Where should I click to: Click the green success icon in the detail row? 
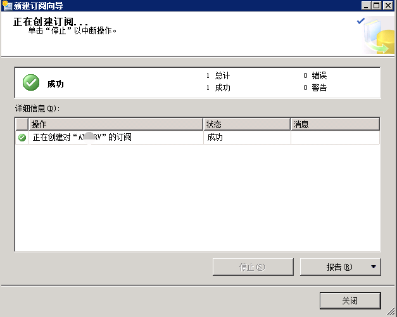[22, 138]
